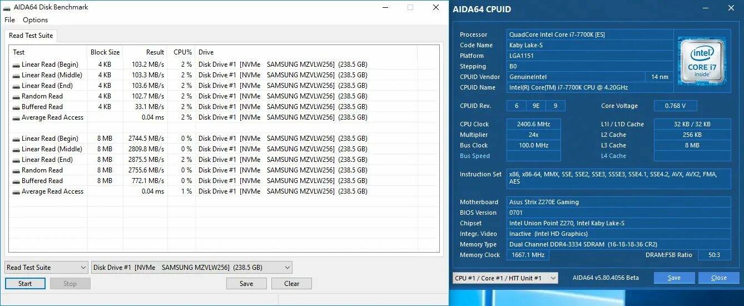Click drive icon of 4 KB Random Read
The width and height of the screenshot is (744, 306).
[16, 96]
